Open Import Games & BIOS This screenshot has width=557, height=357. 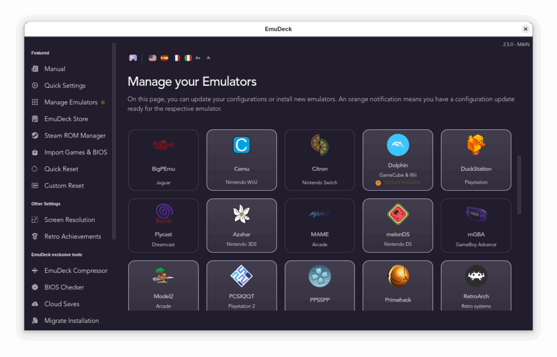pos(75,152)
